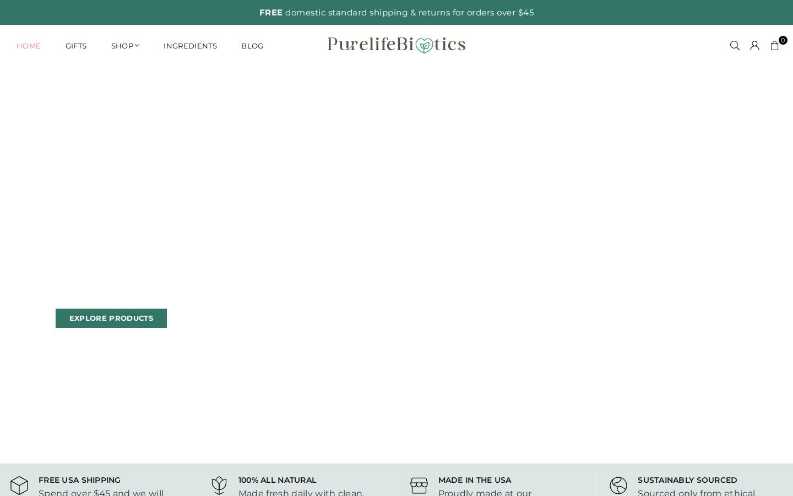Open the Gifts menu item
Viewport: 793px width, 496px height.
[x=76, y=46]
